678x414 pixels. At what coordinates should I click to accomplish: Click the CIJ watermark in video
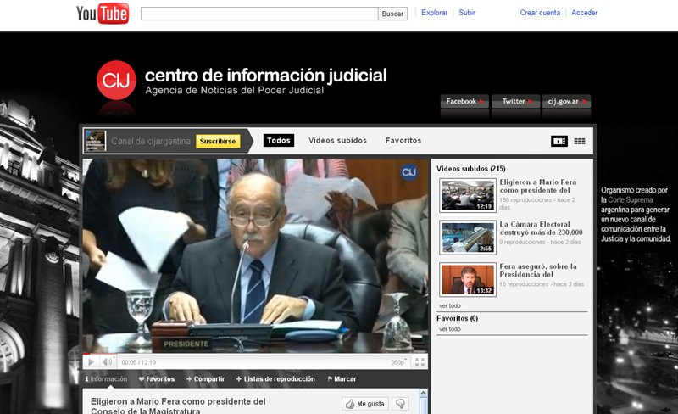tap(408, 172)
